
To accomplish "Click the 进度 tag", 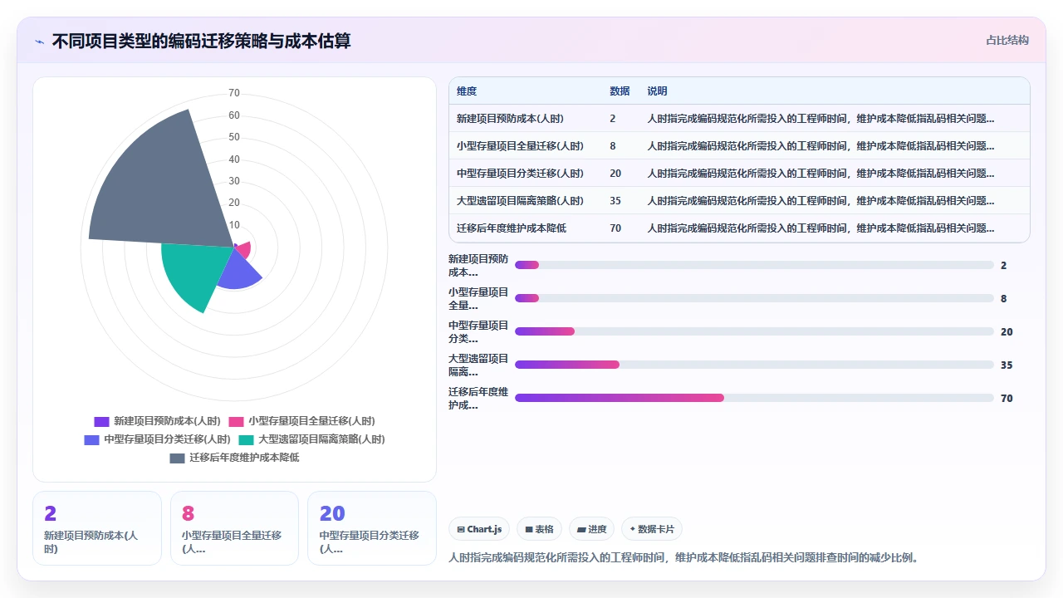I will coord(591,529).
